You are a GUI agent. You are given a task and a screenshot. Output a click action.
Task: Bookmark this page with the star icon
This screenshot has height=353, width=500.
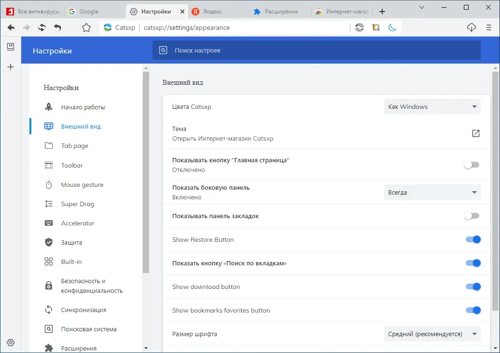(86, 28)
